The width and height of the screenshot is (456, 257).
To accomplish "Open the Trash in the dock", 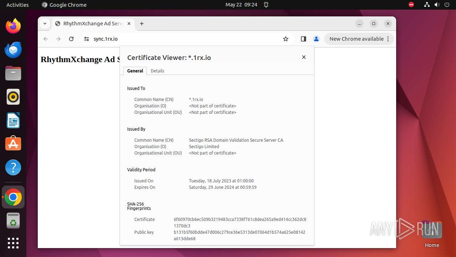I will [x=13, y=221].
